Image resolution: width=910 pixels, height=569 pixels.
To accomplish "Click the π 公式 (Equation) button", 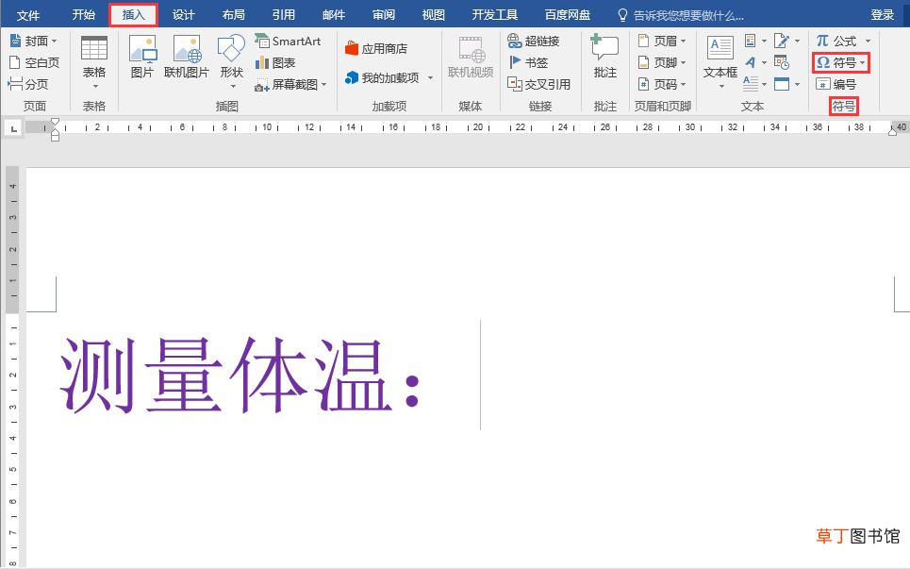I will click(x=836, y=42).
